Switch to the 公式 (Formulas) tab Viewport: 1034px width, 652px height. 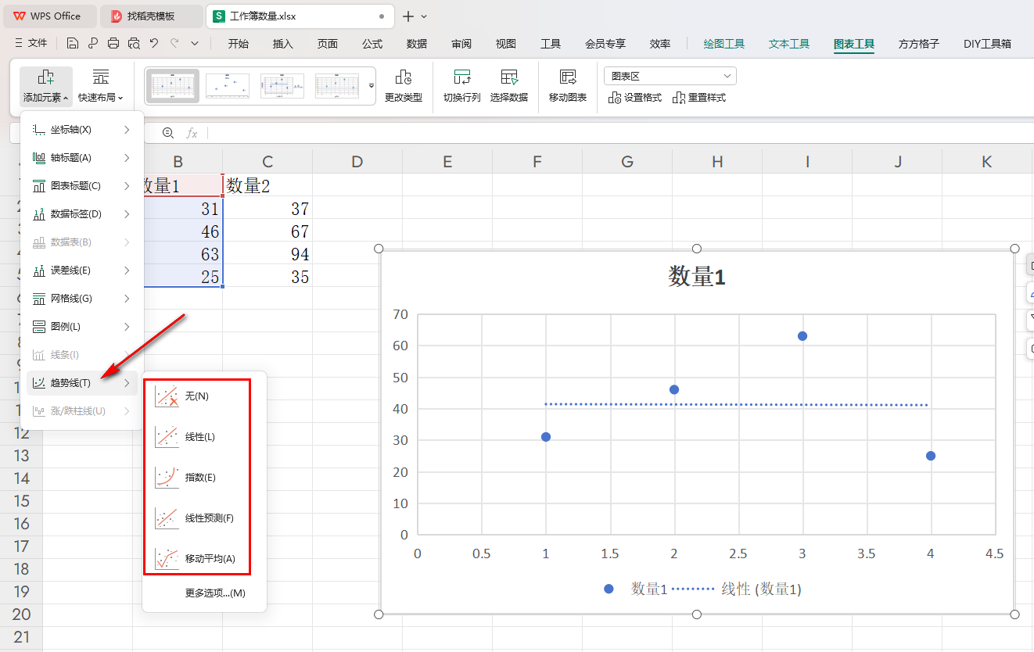(372, 44)
